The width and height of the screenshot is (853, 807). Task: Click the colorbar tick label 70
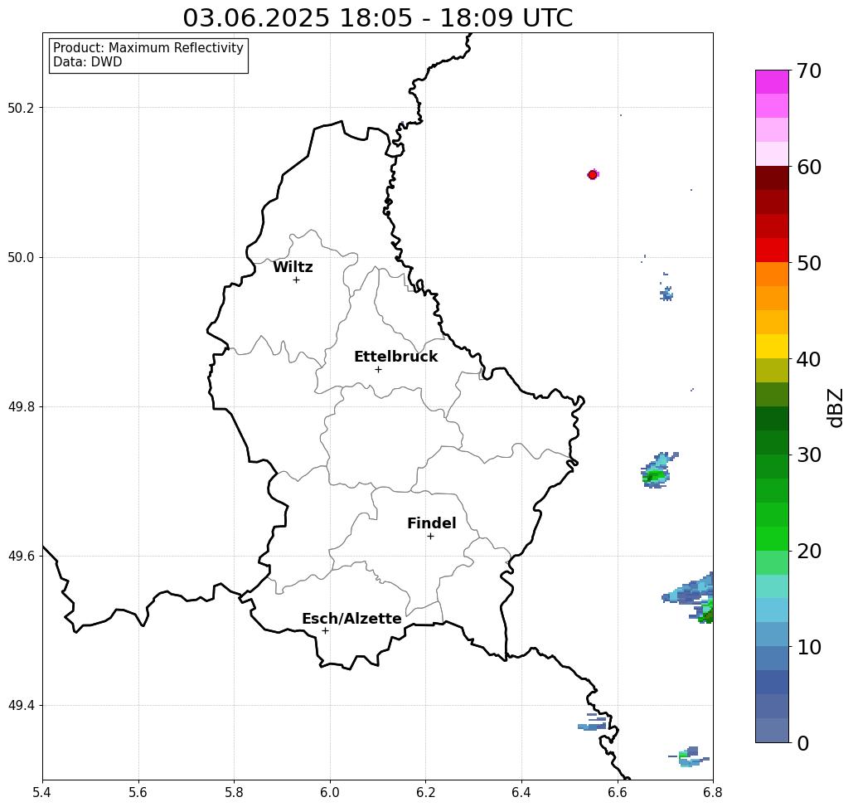[809, 70]
